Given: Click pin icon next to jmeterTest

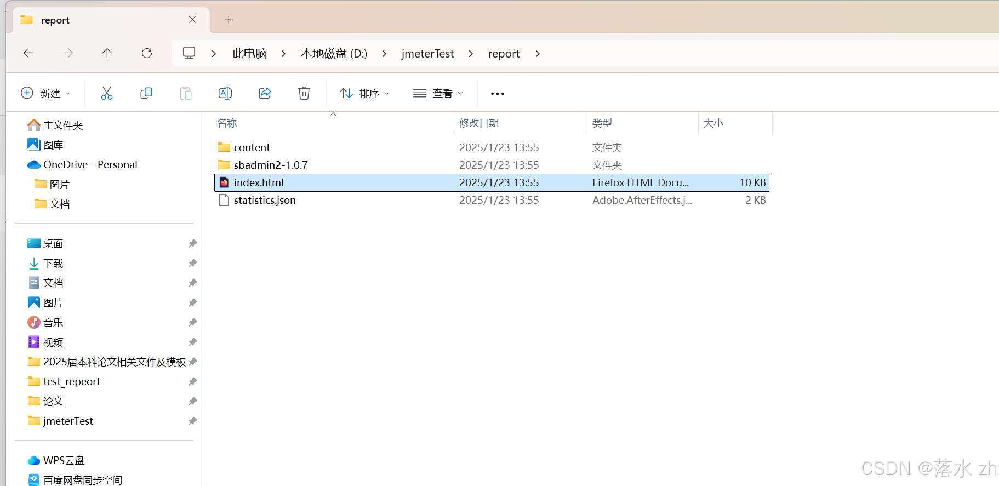Looking at the screenshot, I should coord(192,421).
